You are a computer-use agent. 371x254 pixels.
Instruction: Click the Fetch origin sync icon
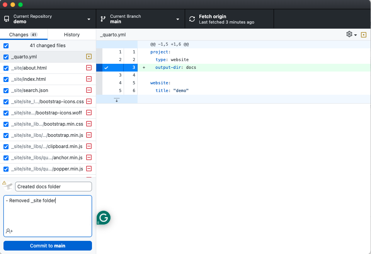(192, 19)
